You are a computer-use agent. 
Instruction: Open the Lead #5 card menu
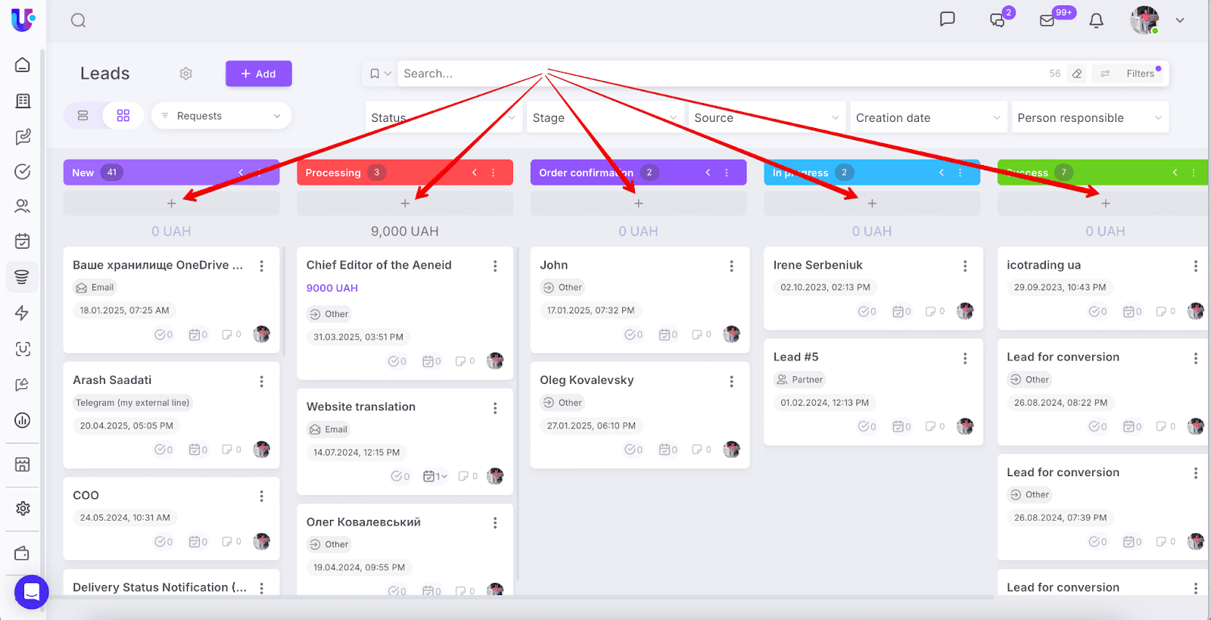pyautogui.click(x=965, y=358)
